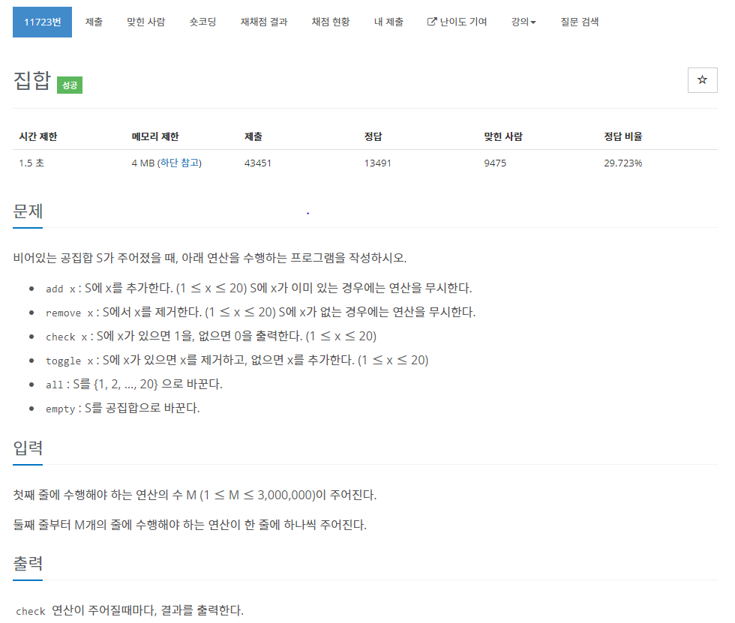Open the 질문 검색 tab
This screenshot has width=735, height=623.
pos(580,22)
